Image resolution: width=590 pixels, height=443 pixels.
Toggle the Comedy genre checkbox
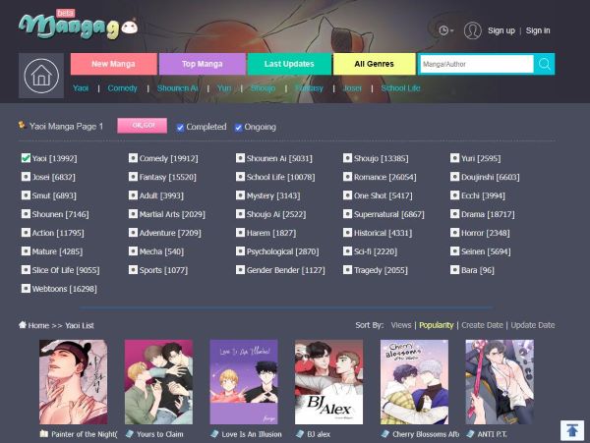pyautogui.click(x=133, y=158)
